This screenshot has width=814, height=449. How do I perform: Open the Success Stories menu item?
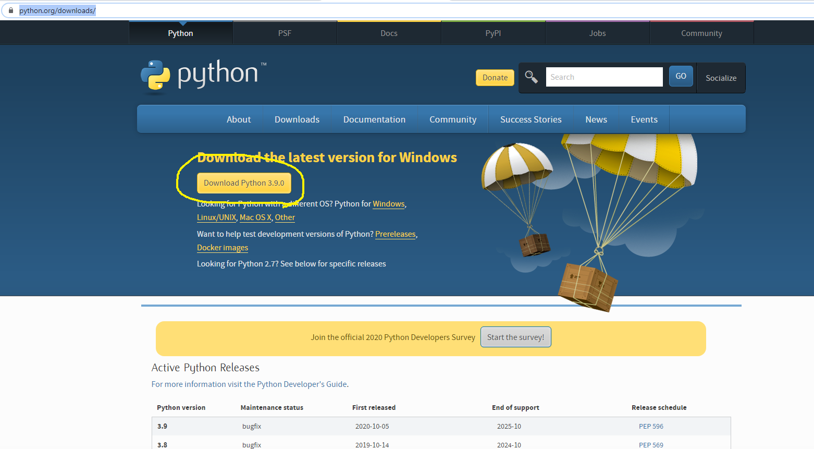[x=531, y=119]
